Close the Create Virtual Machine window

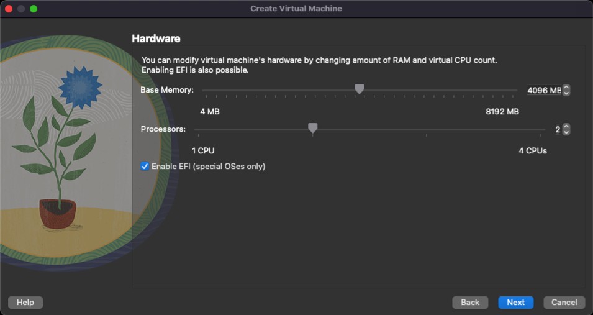9,9
